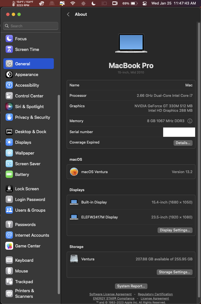Click the memory info (i) icon
The width and height of the screenshot is (201, 304).
[190, 121]
